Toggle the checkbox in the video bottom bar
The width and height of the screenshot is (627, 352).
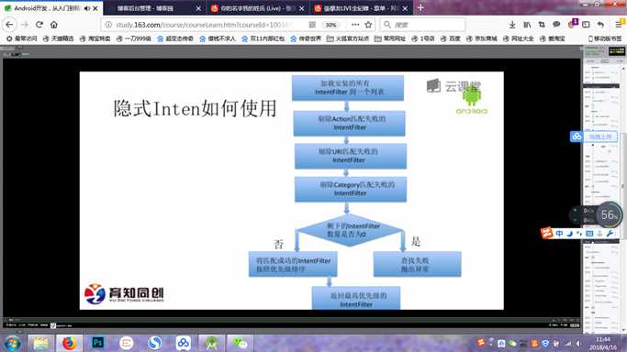click(x=53, y=325)
